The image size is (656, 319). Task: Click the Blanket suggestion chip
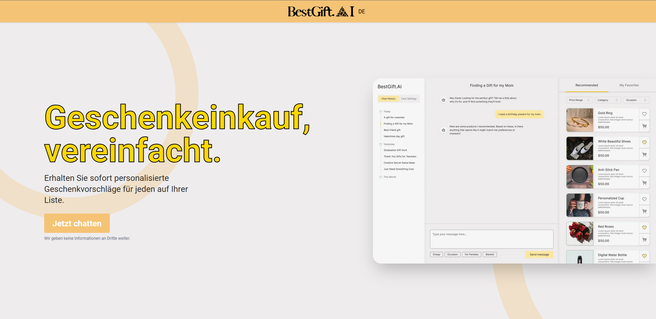[x=490, y=255]
